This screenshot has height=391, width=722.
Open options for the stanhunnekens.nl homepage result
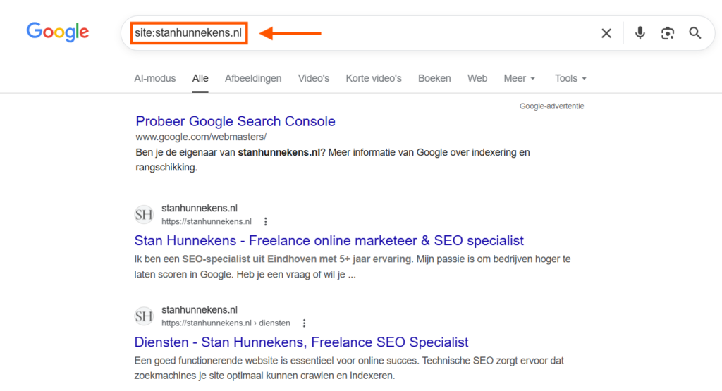coord(265,222)
